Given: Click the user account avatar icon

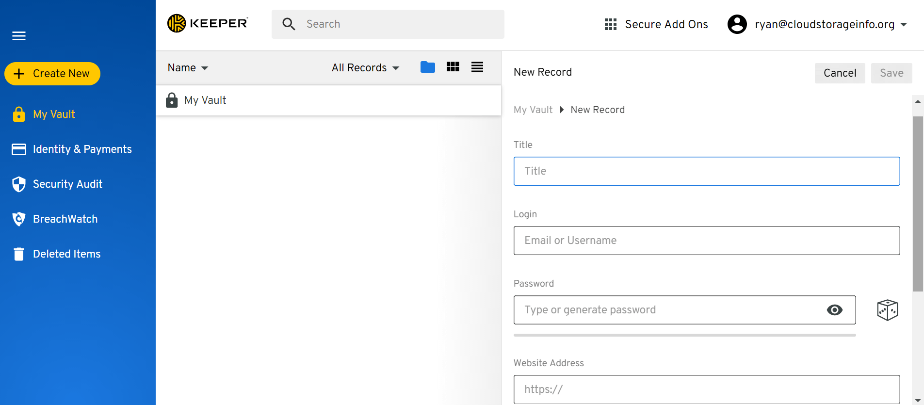Looking at the screenshot, I should [x=737, y=24].
